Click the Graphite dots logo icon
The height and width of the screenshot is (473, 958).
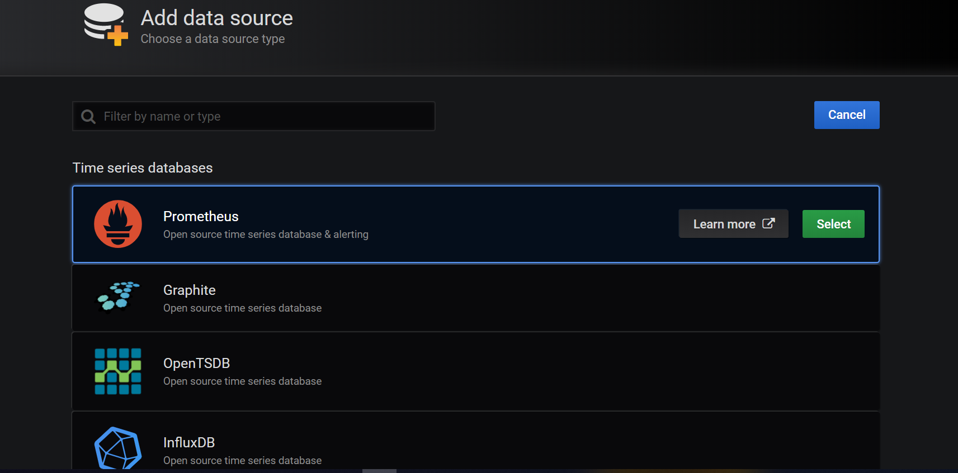(x=118, y=297)
